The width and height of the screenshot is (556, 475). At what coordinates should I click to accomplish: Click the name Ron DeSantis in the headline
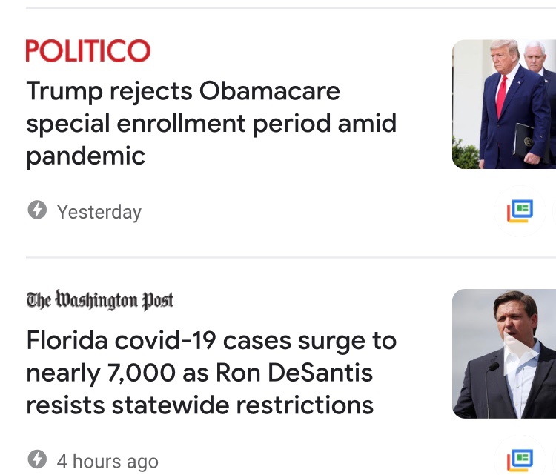(x=294, y=373)
